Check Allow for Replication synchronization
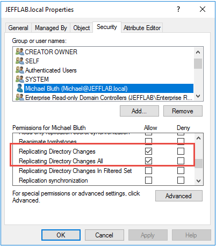Viewport: 216px width, 246px height. 148,180
